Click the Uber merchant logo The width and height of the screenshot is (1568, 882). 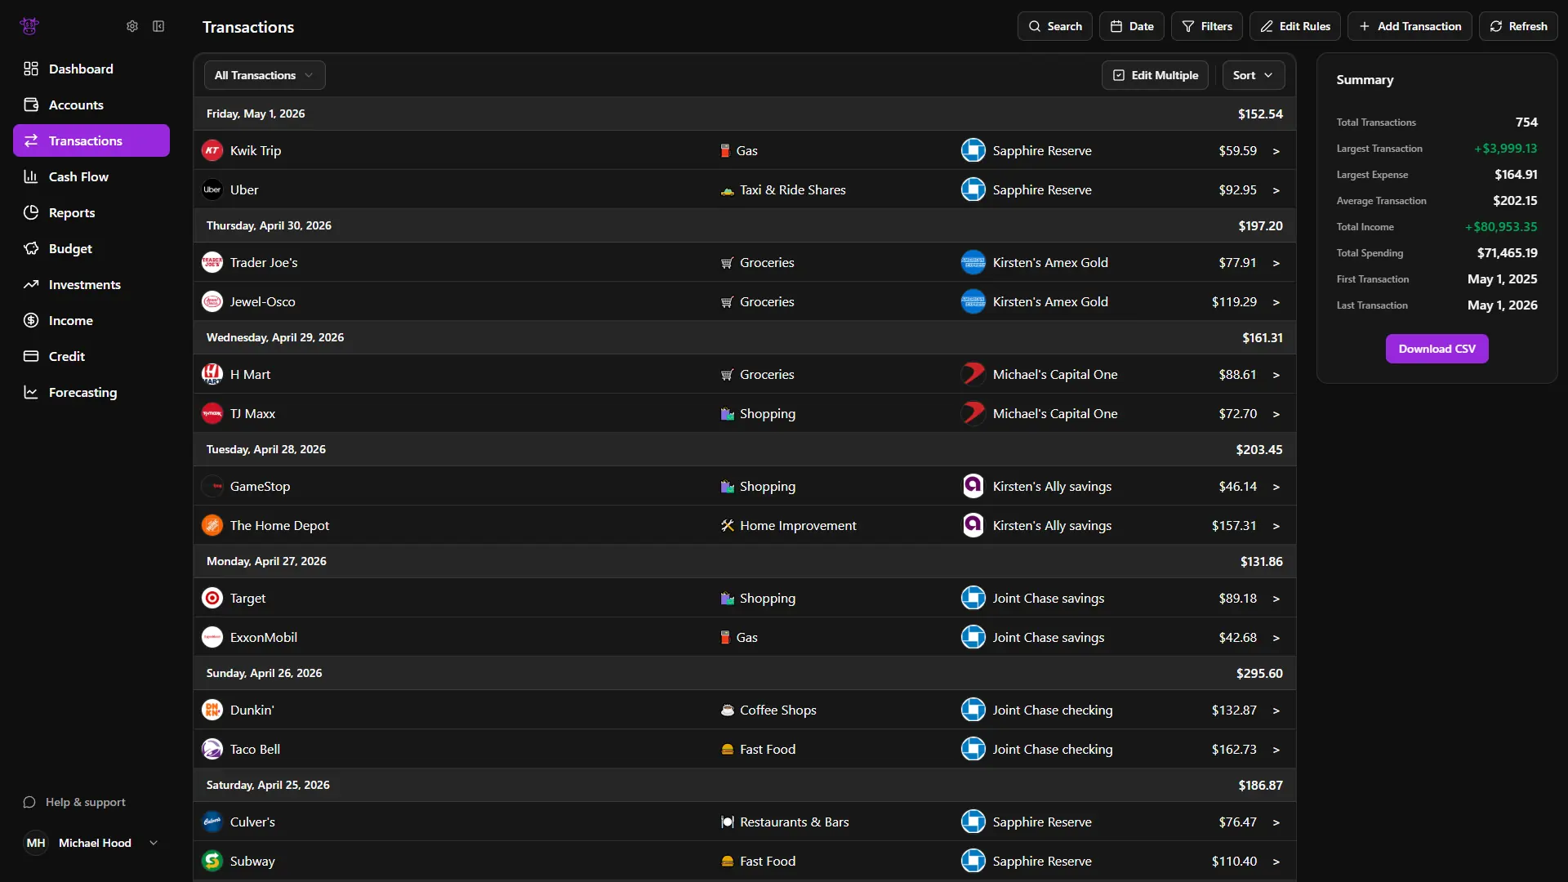pos(212,189)
